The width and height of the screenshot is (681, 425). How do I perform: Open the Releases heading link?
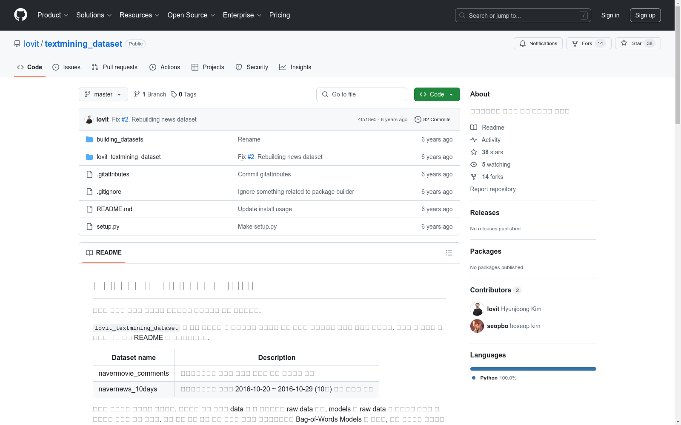[485, 212]
